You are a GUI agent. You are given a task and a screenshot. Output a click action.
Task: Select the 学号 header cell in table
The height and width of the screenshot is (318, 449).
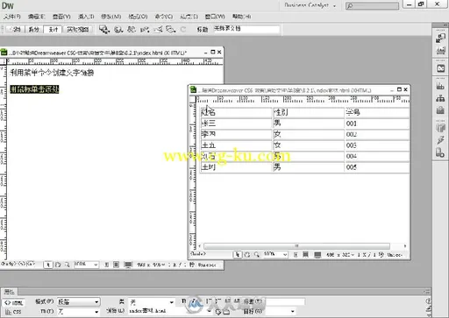(x=377, y=112)
